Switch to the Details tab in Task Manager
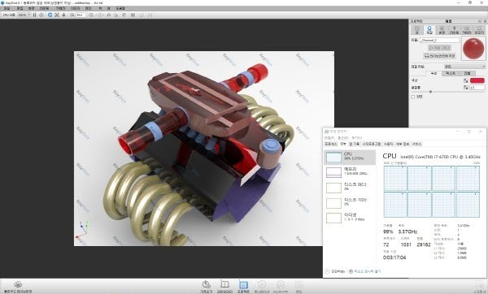This screenshot has height=294, width=488. 403,145
